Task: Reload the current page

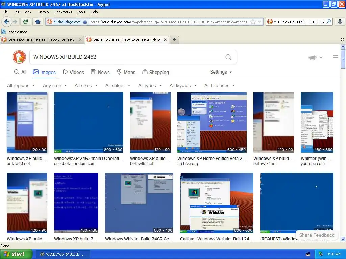Action: [26, 22]
